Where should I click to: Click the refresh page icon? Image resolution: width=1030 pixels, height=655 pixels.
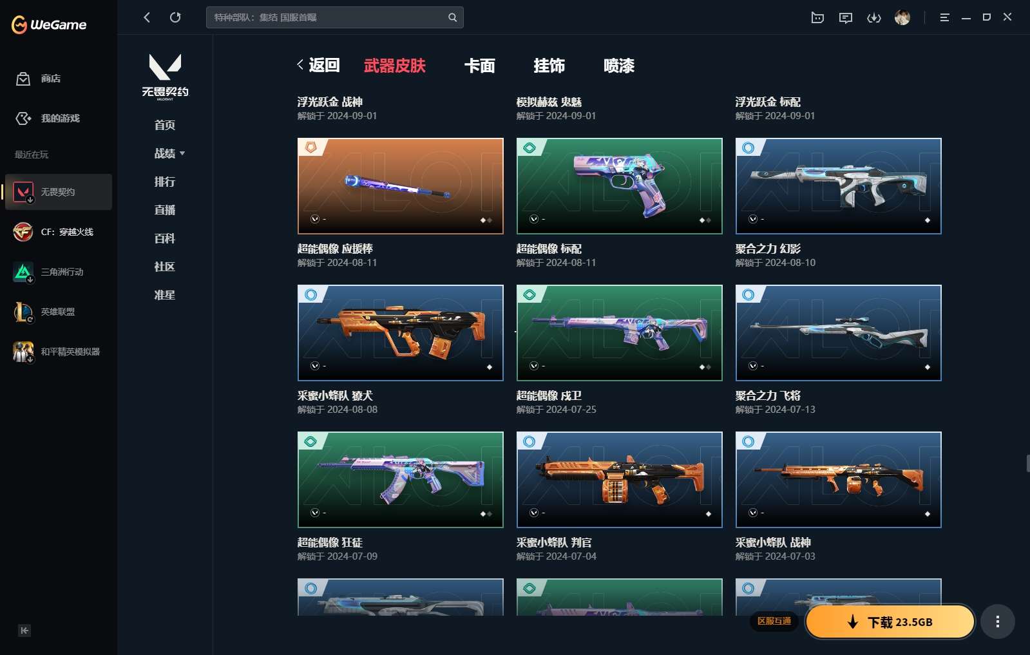(175, 17)
